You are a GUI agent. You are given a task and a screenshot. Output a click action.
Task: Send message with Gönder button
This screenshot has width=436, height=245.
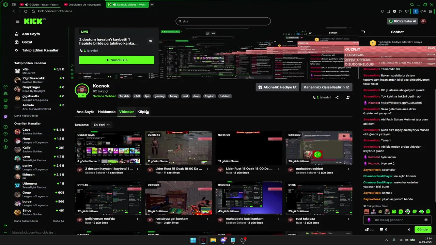point(423,229)
